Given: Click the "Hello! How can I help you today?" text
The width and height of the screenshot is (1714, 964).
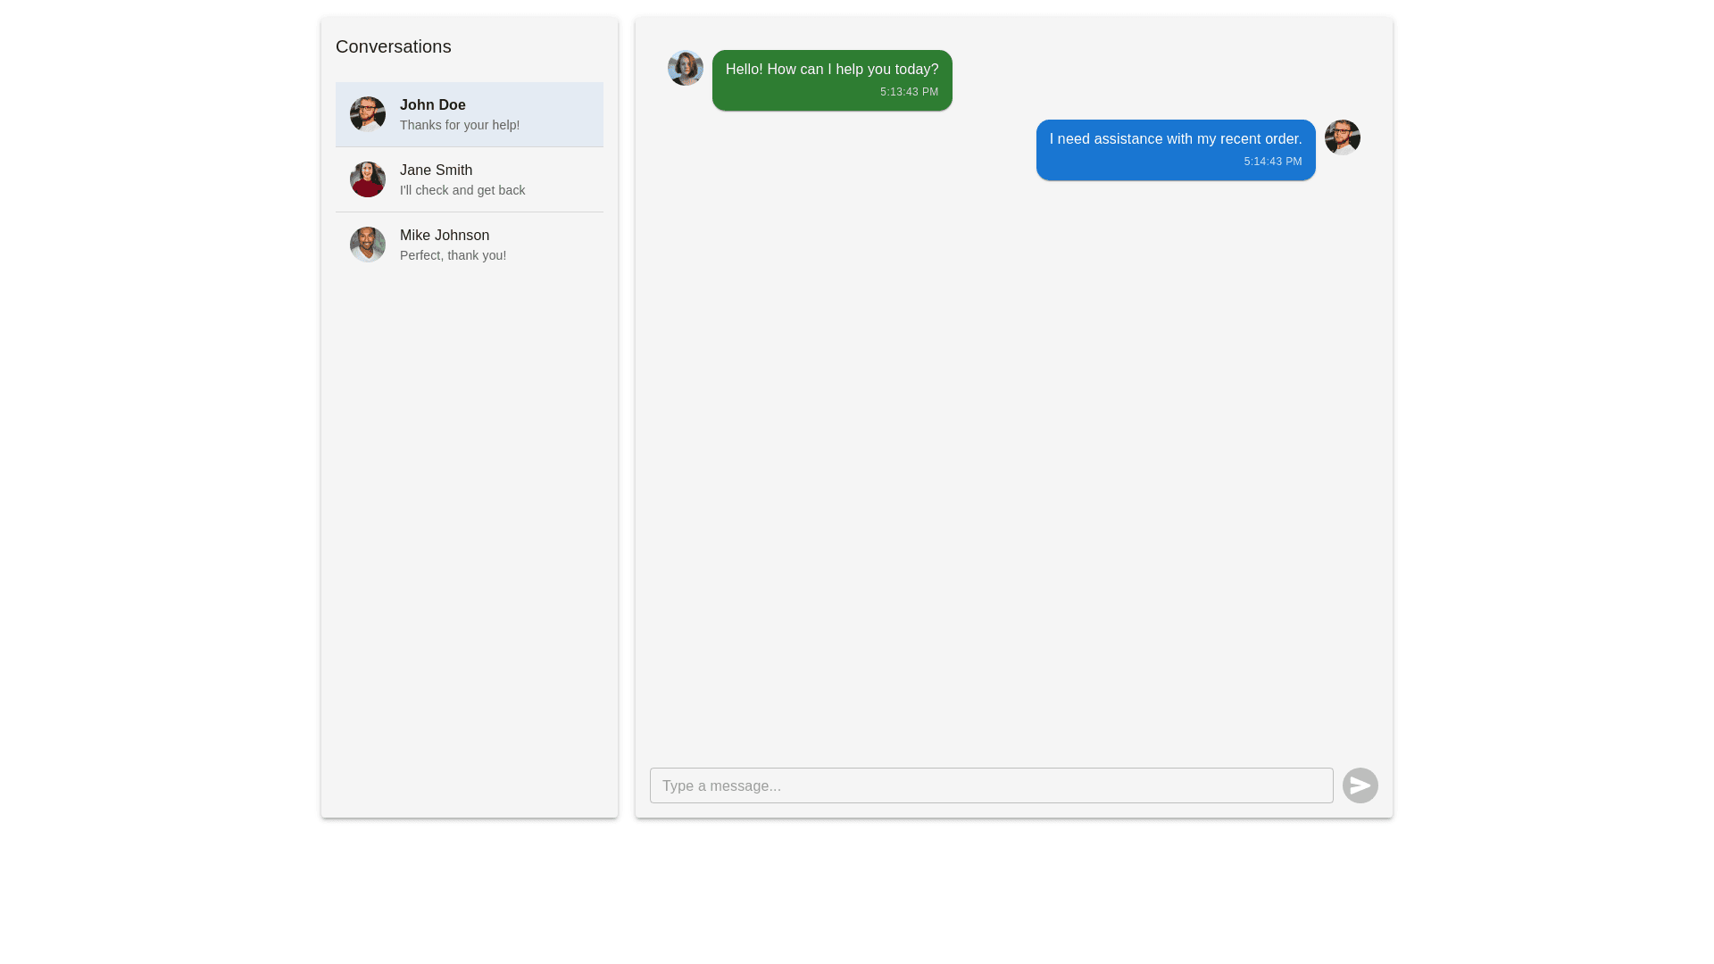Looking at the screenshot, I should 832,70.
